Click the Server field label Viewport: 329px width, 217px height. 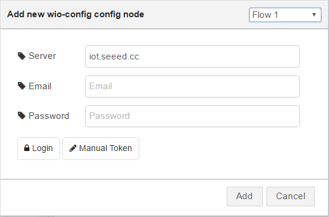coord(42,56)
